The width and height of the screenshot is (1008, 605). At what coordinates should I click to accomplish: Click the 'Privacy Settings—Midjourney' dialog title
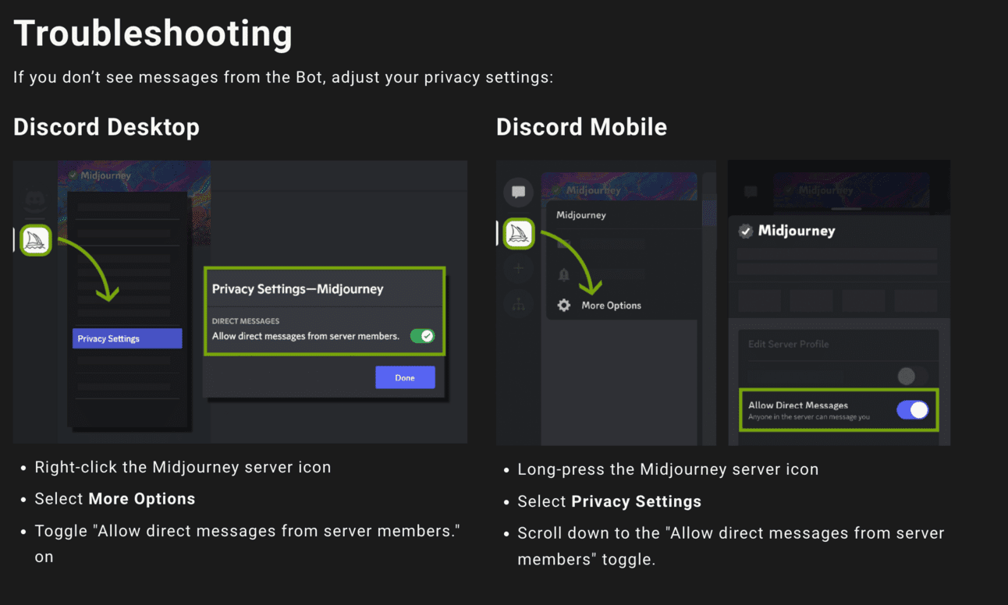[297, 288]
